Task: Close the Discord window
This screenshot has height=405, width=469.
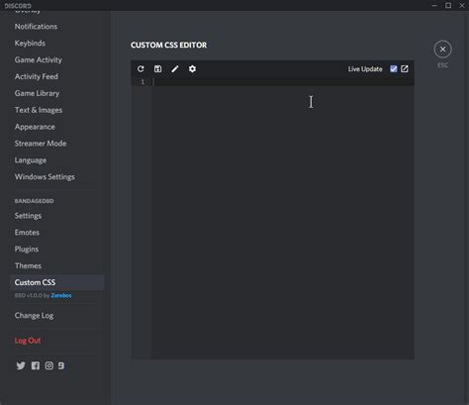Action: click(x=462, y=5)
